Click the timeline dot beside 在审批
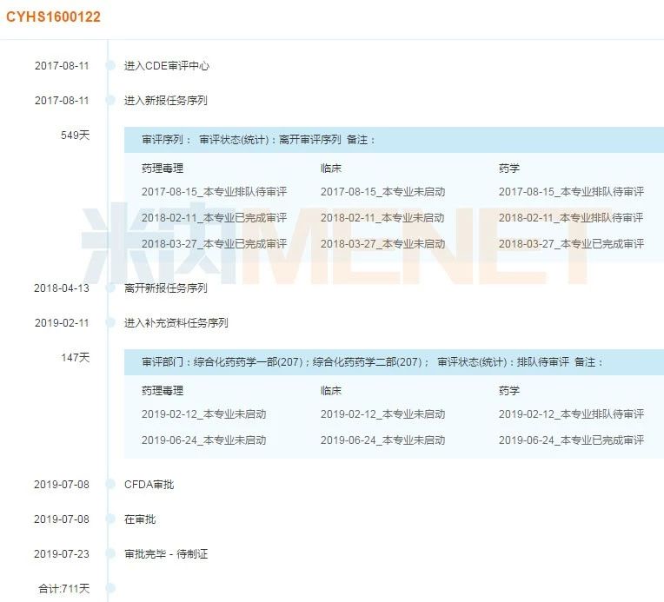The height and width of the screenshot is (602, 664). 110,519
